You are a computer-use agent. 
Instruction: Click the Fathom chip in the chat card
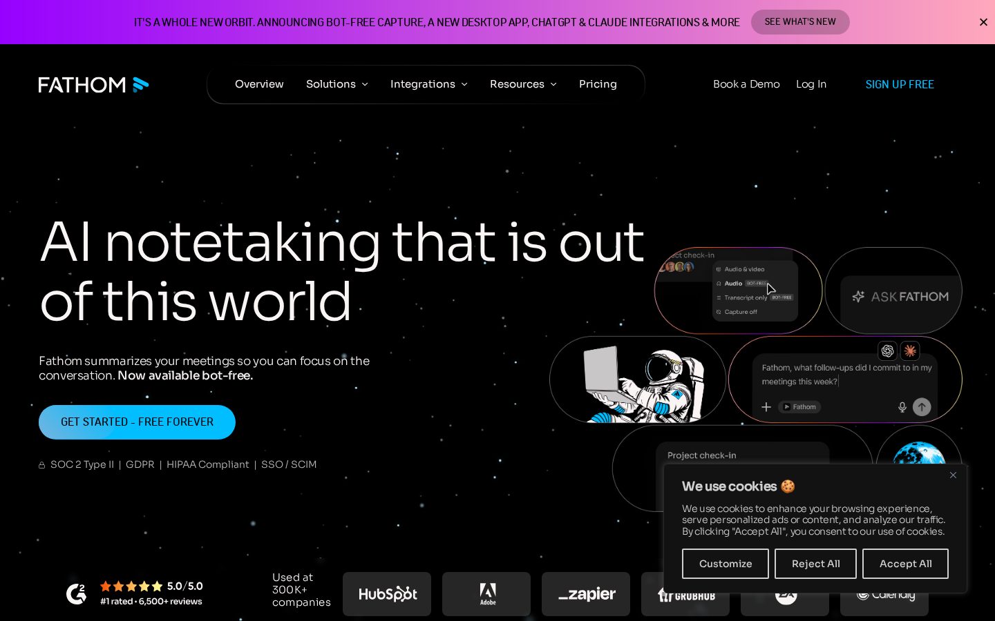point(799,407)
